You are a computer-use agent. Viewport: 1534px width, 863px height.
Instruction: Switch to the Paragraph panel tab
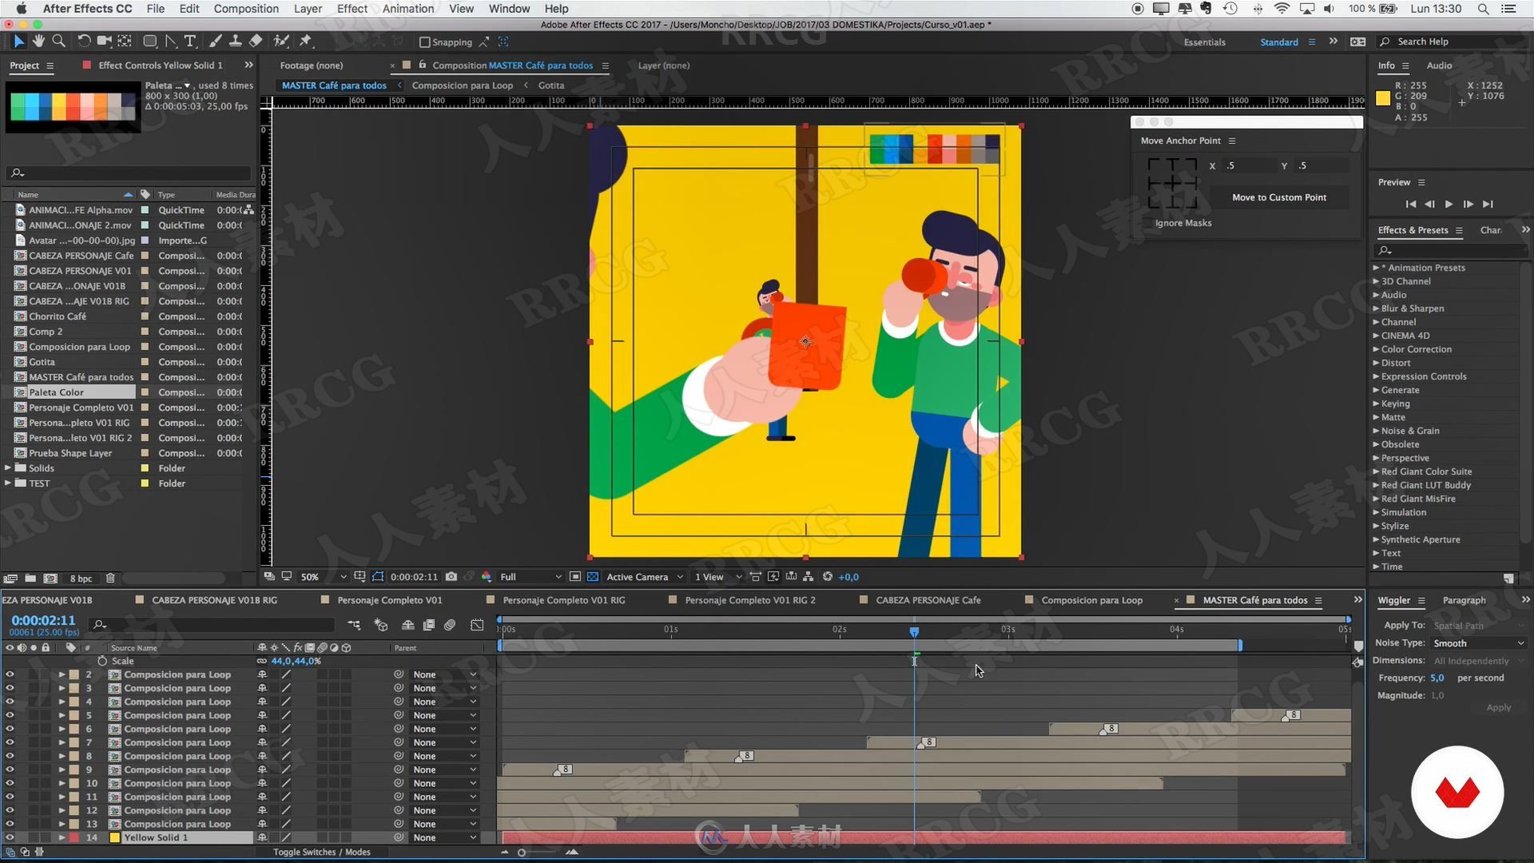tap(1464, 600)
